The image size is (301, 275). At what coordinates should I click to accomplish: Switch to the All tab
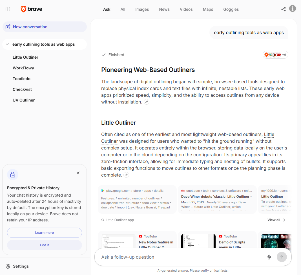coord(123,9)
